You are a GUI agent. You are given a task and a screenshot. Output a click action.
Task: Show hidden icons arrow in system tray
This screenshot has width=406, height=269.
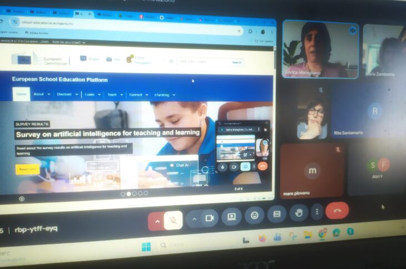click(x=402, y=227)
